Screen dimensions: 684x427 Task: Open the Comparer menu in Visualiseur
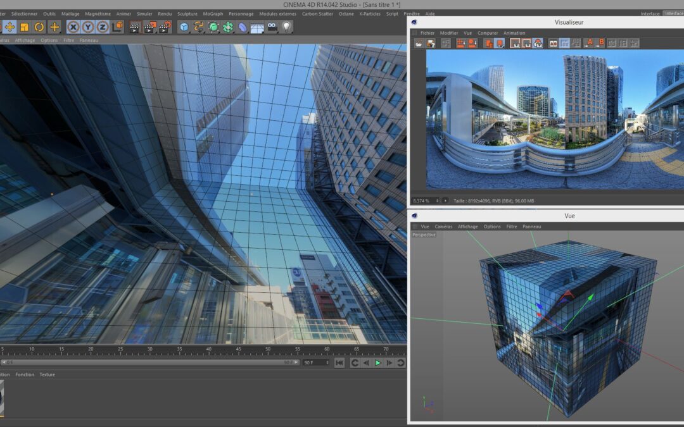tap(488, 33)
